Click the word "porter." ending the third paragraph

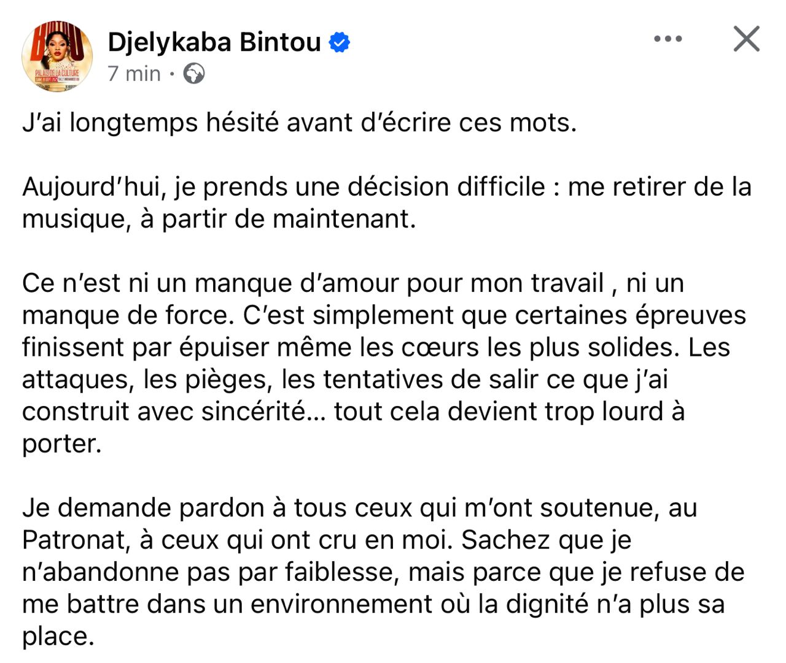pyautogui.click(x=61, y=444)
